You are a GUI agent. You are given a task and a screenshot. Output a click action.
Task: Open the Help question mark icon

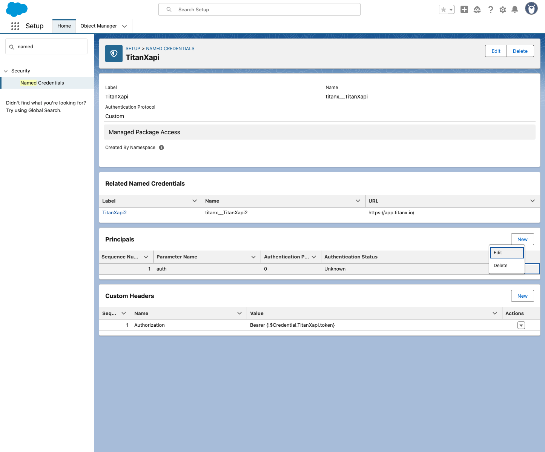click(490, 10)
